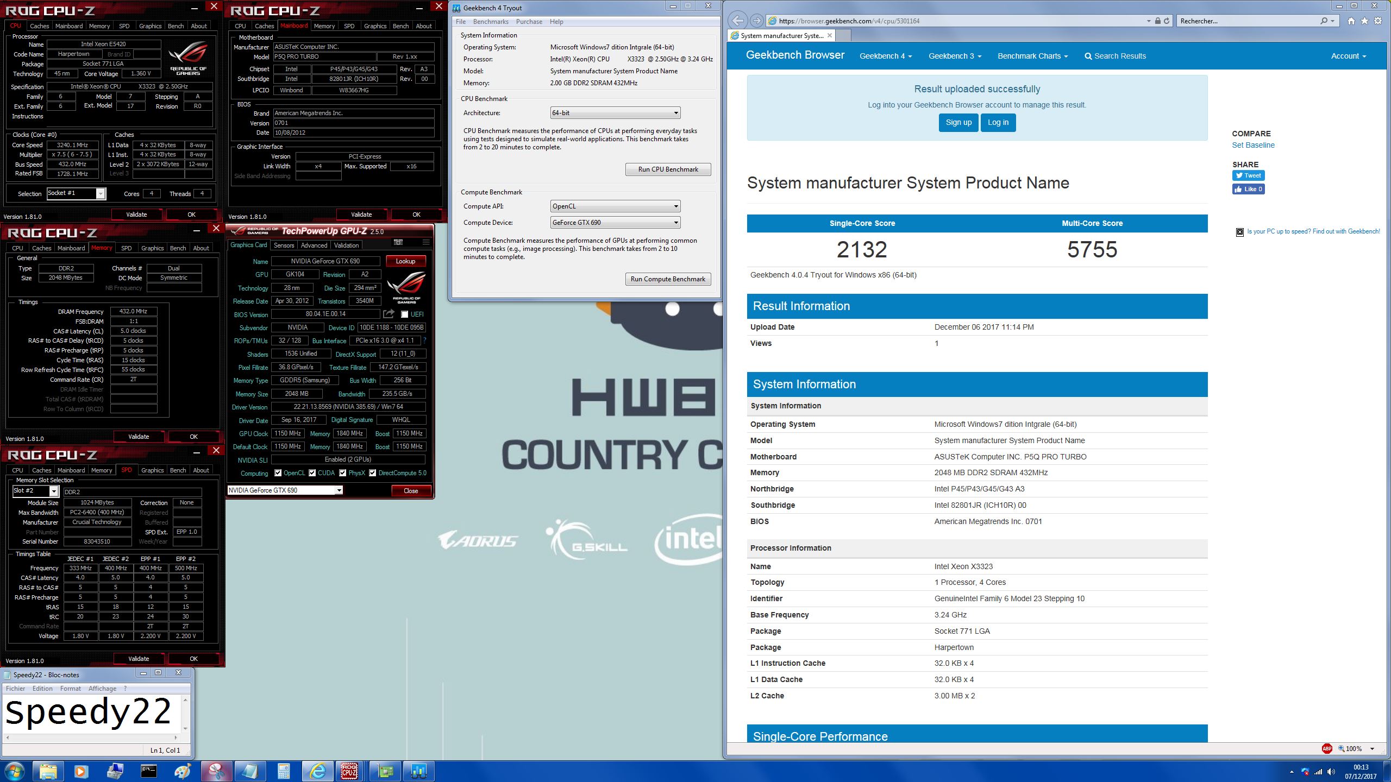
Task: Open the Snipping Tool taskbar icon
Action: (216, 771)
